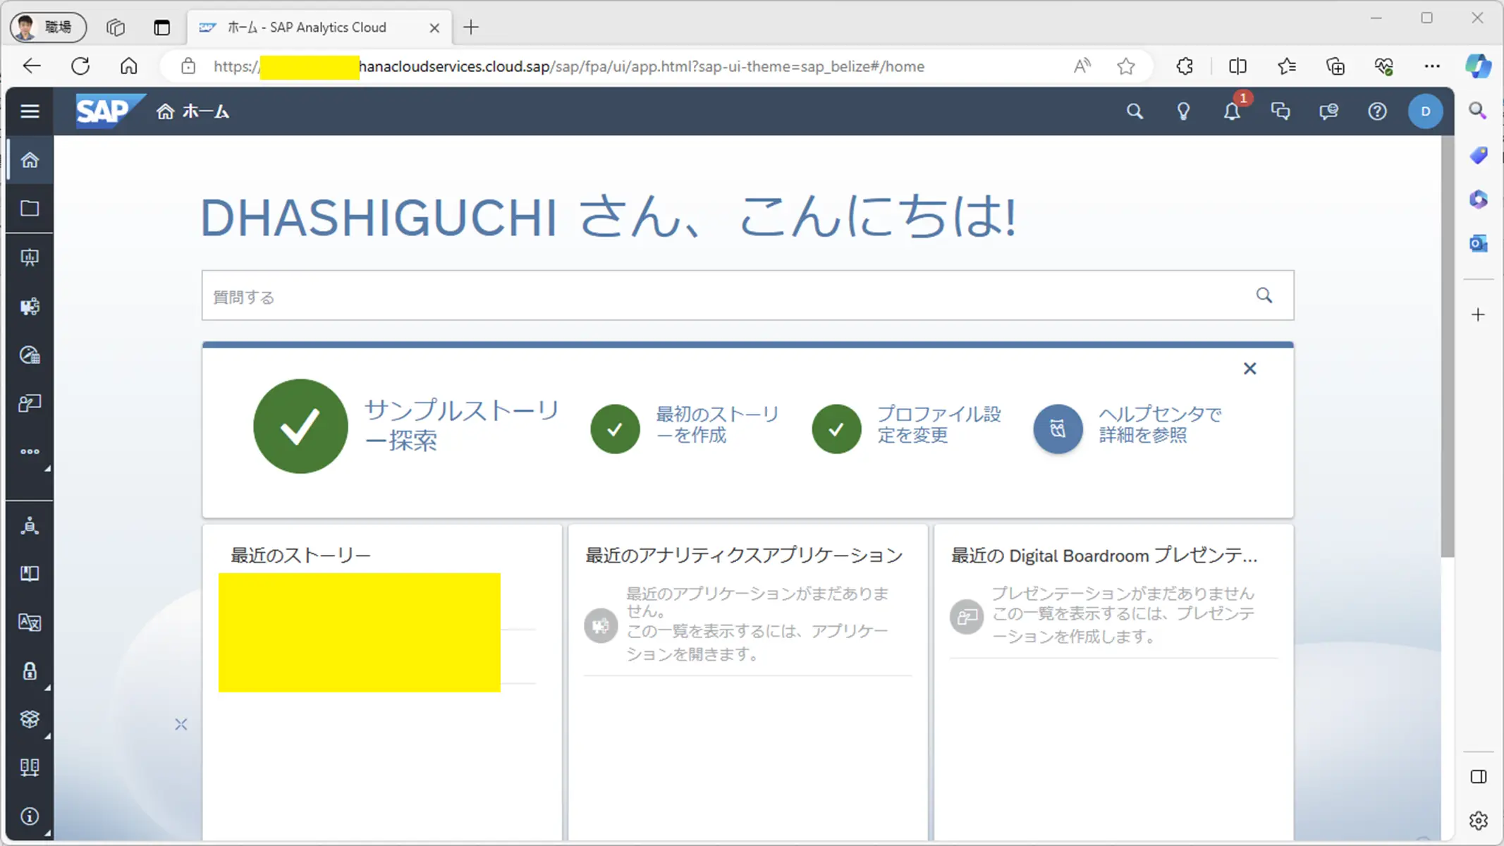Image resolution: width=1504 pixels, height=846 pixels.
Task: Open notifications bell with one alert
Action: pos(1232,111)
